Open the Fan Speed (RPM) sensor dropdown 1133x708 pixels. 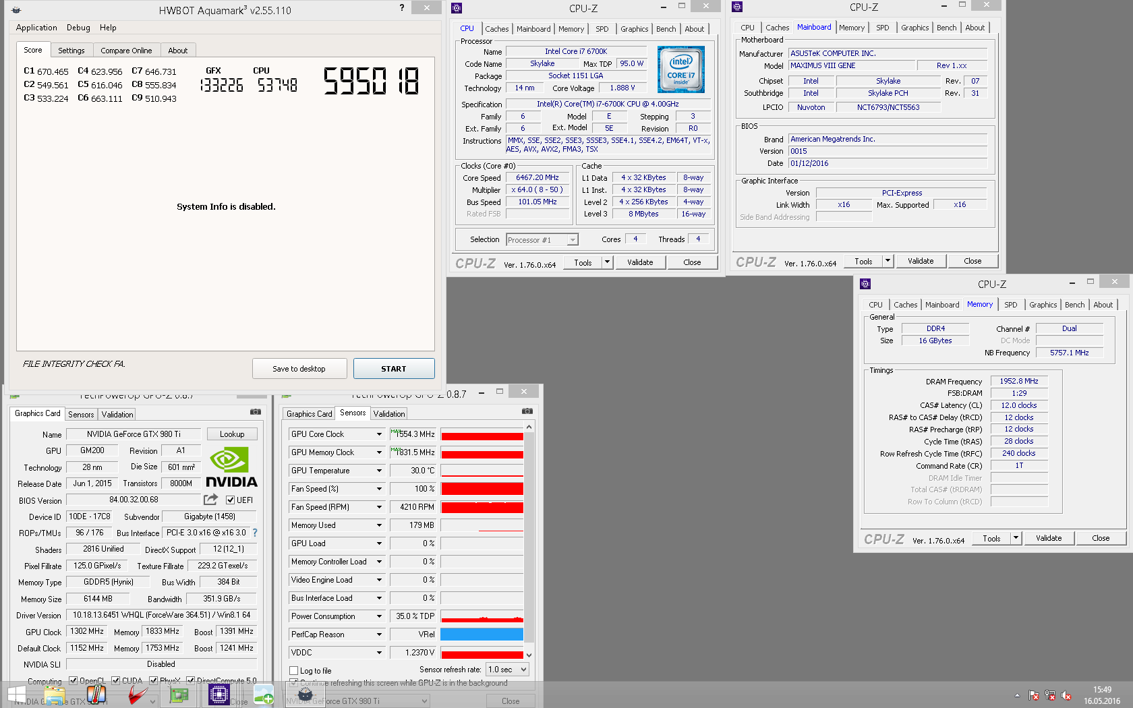click(379, 507)
